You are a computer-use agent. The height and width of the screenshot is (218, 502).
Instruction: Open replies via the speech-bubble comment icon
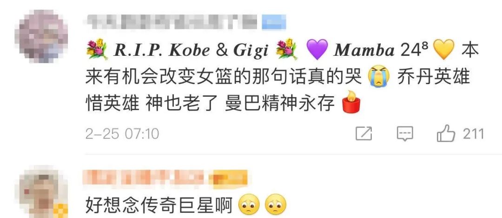(405, 133)
